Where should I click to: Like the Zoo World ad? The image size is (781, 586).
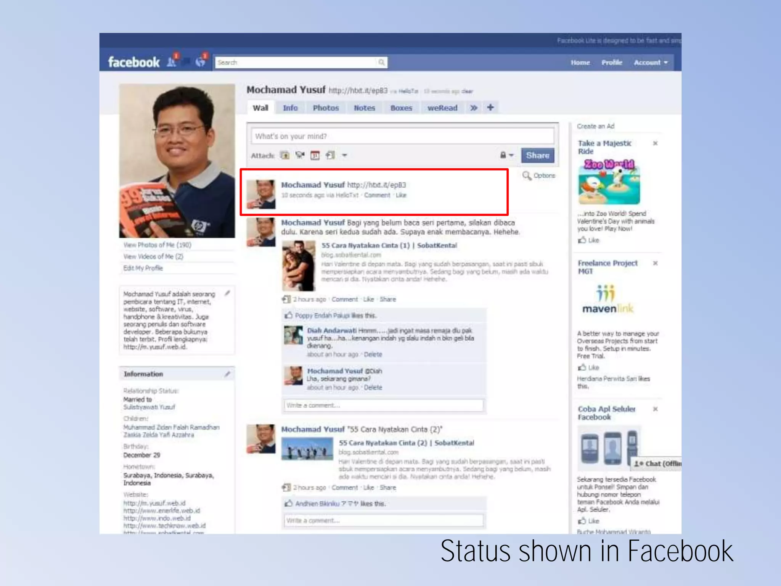click(x=589, y=240)
